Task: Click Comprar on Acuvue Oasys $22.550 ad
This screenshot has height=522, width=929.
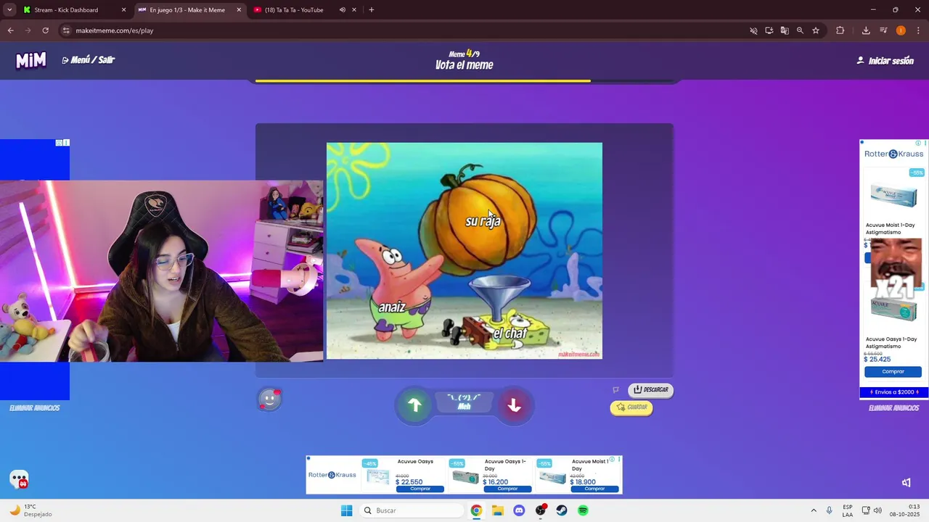Action: tap(420, 489)
